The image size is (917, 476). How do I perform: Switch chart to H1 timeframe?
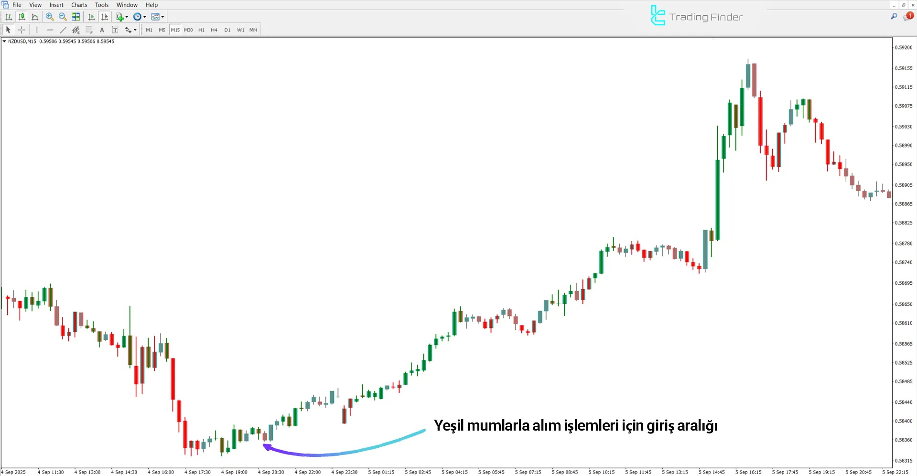[x=201, y=30]
